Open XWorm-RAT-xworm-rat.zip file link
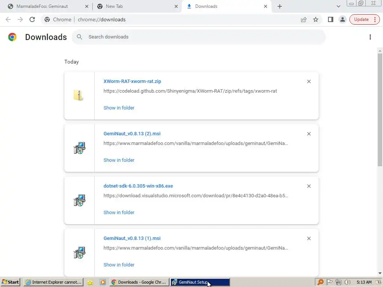This screenshot has width=383, height=287. click(132, 81)
